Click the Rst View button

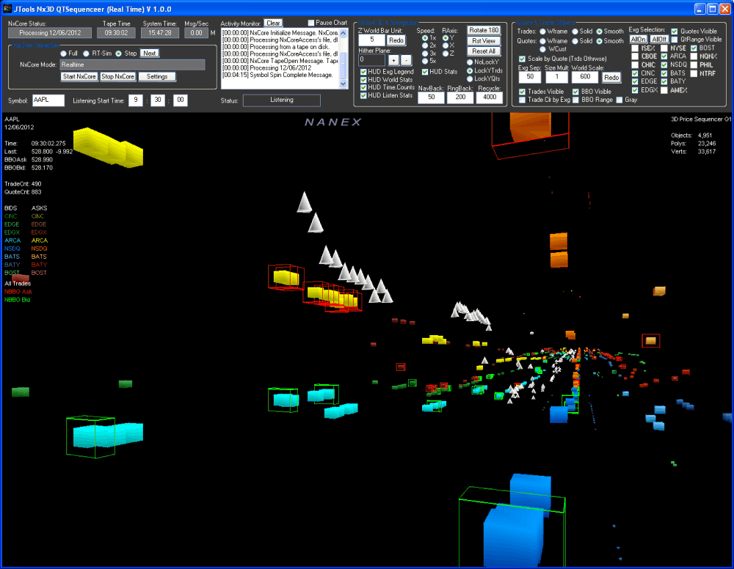click(484, 41)
